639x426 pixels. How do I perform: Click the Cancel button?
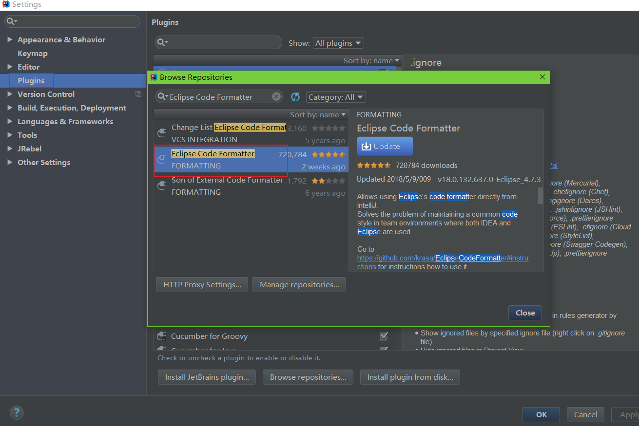585,414
